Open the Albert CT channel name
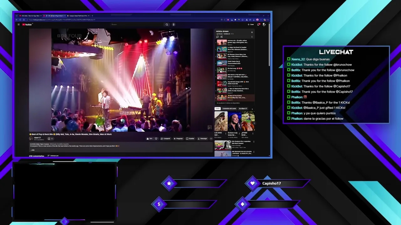 (38, 137)
